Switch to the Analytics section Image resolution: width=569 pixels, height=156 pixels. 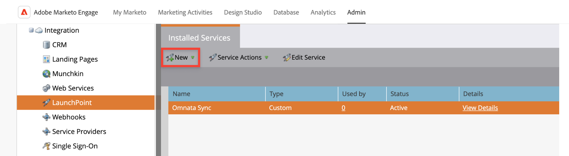tap(323, 12)
